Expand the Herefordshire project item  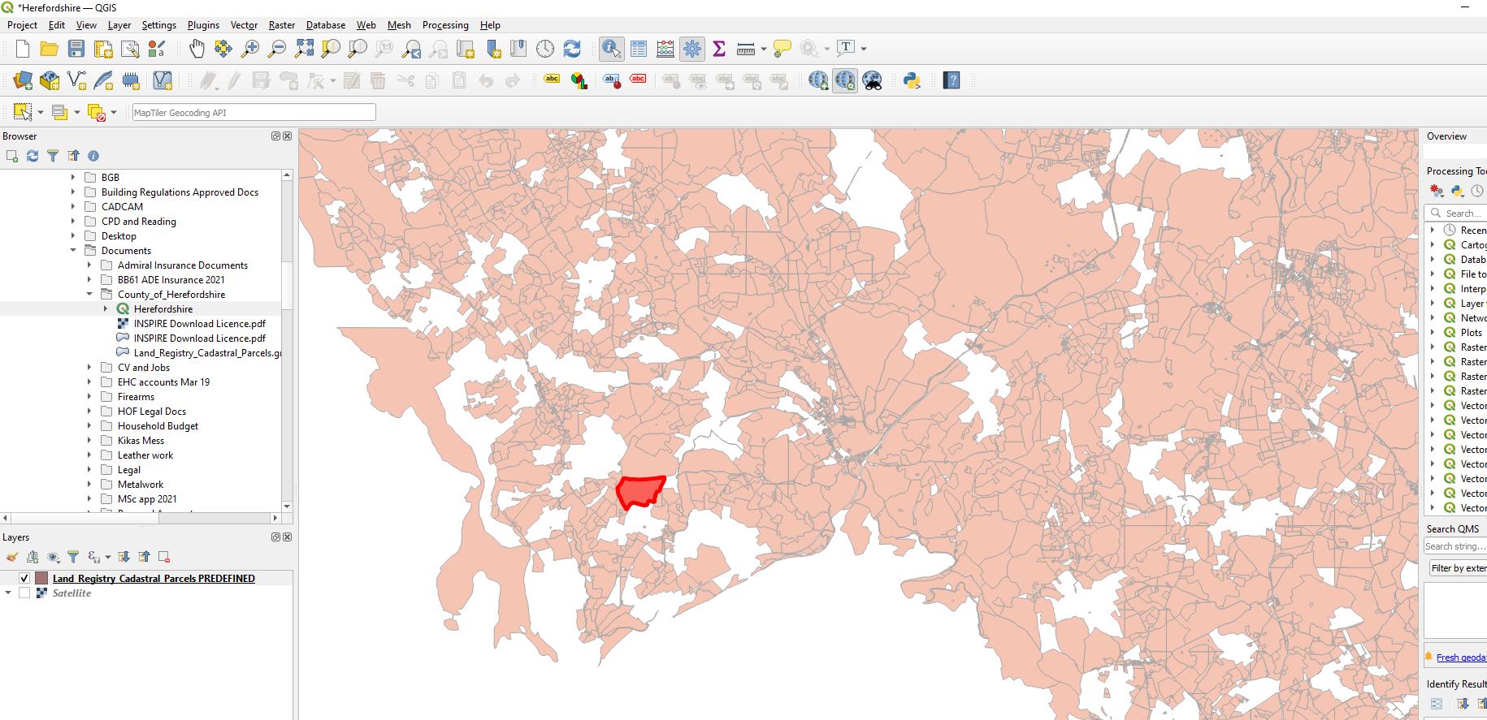[x=106, y=309]
